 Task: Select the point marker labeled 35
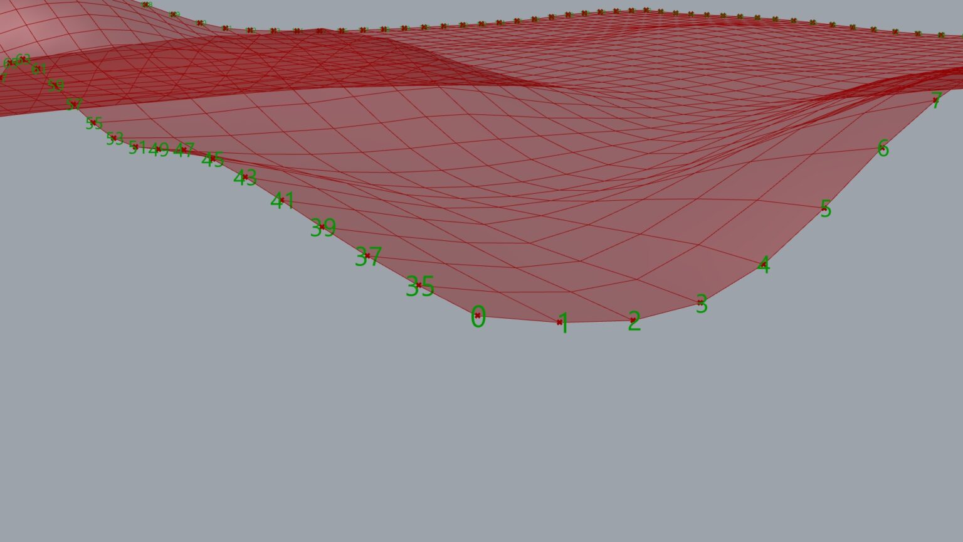click(x=419, y=285)
